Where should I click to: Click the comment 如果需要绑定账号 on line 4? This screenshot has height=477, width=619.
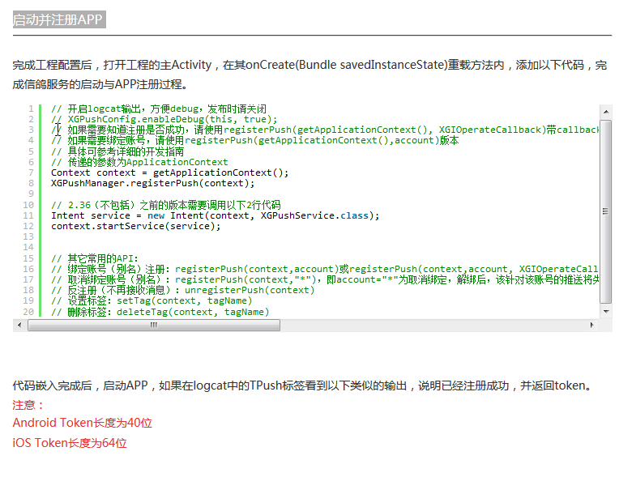click(254, 140)
